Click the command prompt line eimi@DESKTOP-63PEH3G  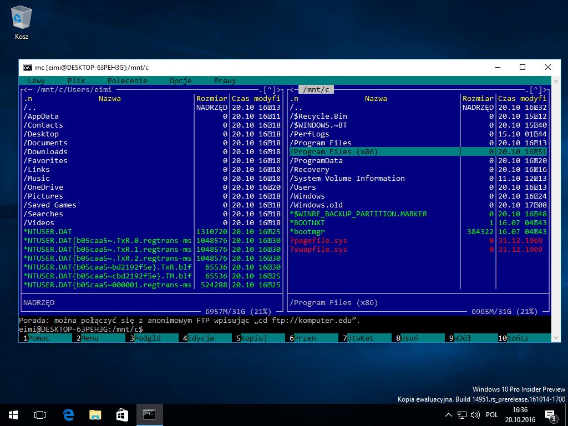tap(81, 329)
